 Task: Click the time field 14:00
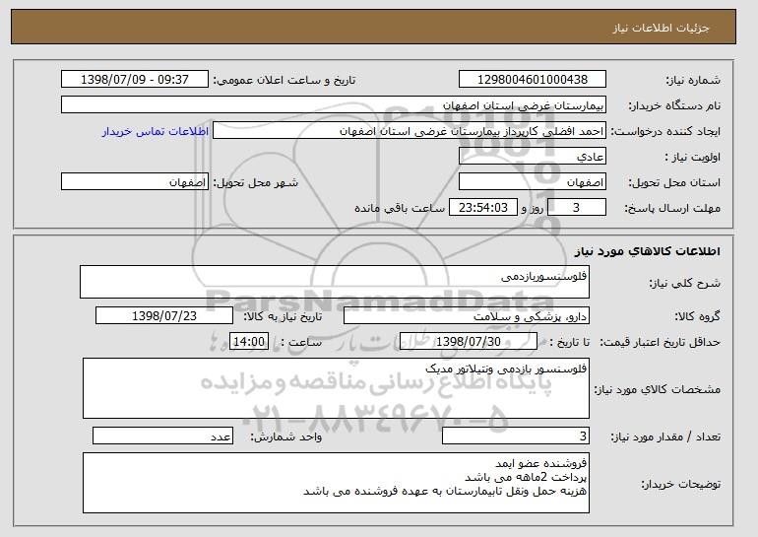click(x=249, y=342)
